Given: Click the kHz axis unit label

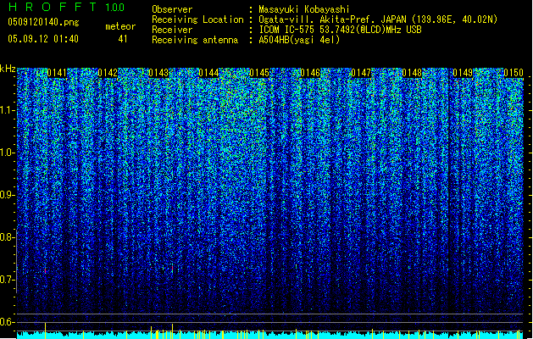Looking at the screenshot, I should [8, 69].
